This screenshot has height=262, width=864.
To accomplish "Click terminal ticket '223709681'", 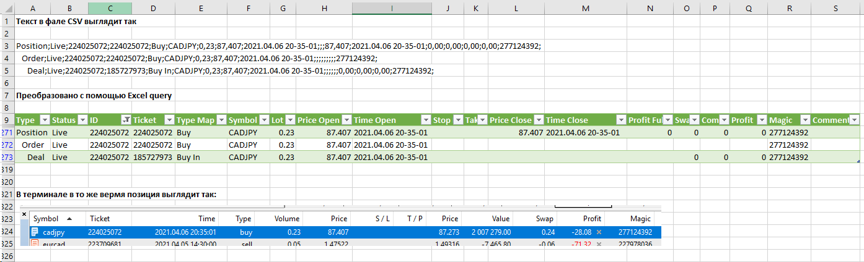I will tap(105, 244).
